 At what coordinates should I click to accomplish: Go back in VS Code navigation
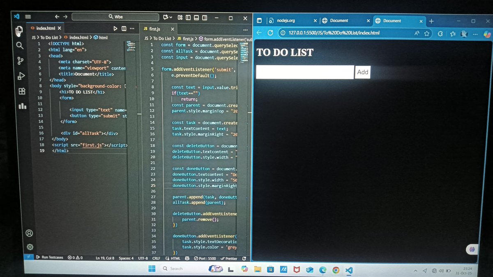click(x=57, y=17)
